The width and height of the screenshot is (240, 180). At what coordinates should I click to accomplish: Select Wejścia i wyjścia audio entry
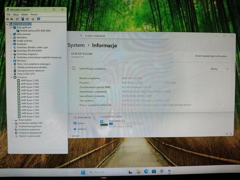click(30, 136)
